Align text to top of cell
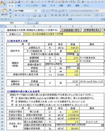 click(x=52, y=11)
